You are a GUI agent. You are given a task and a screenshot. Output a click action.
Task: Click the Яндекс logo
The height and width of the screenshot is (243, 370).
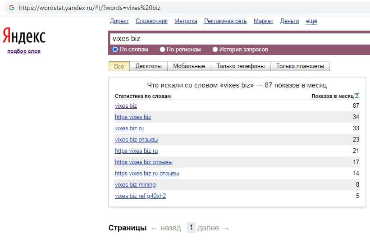[x=24, y=36]
